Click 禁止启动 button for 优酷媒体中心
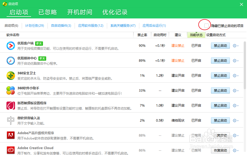The image size is (247, 155). (x=220, y=61)
